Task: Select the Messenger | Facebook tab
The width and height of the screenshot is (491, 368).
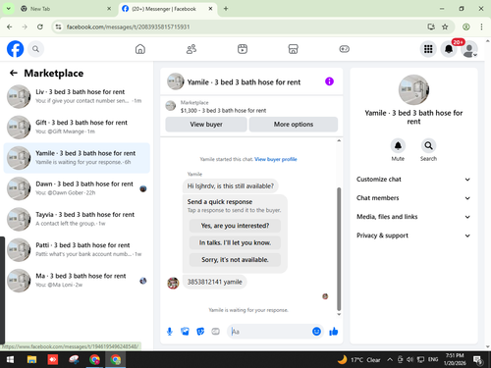Action: click(x=167, y=9)
